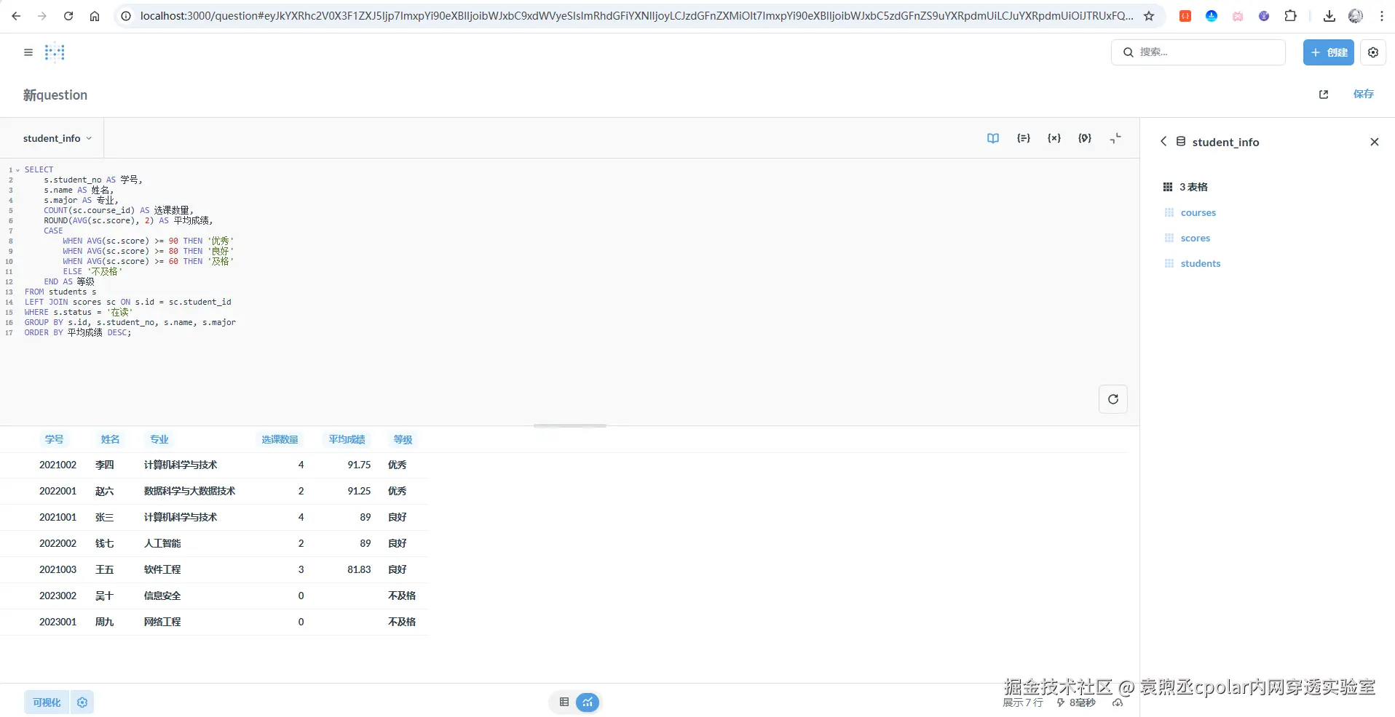
Task: Click the 81.83 average score cell
Action: (x=359, y=569)
